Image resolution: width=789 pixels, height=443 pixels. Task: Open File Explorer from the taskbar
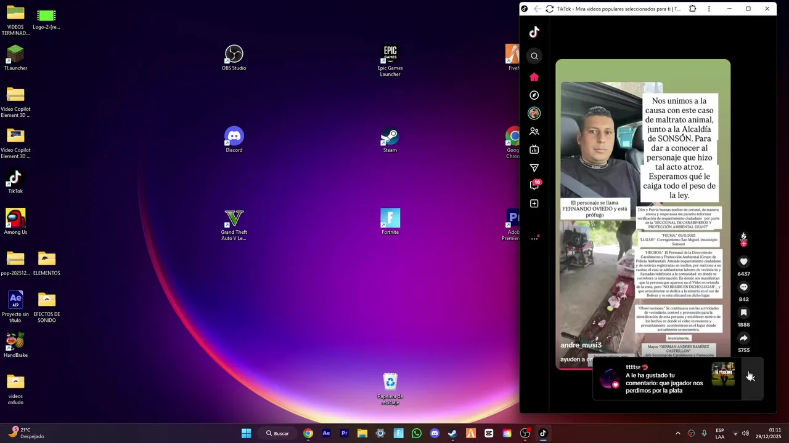[362, 433]
